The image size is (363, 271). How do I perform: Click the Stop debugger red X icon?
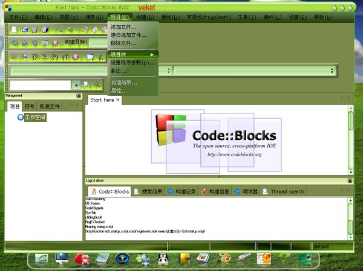coord(76,57)
